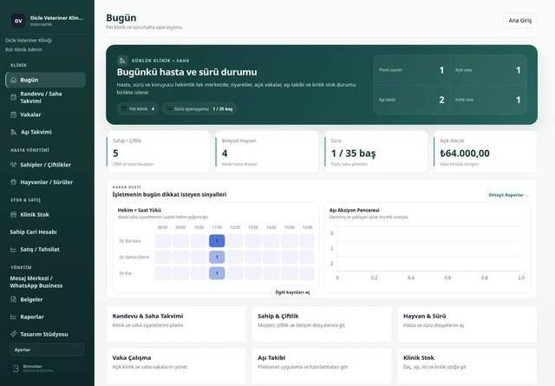The height and width of the screenshot is (386, 555).
Task: Click the Sürü card showing 1 / 35 baş
Action: [x=376, y=152]
